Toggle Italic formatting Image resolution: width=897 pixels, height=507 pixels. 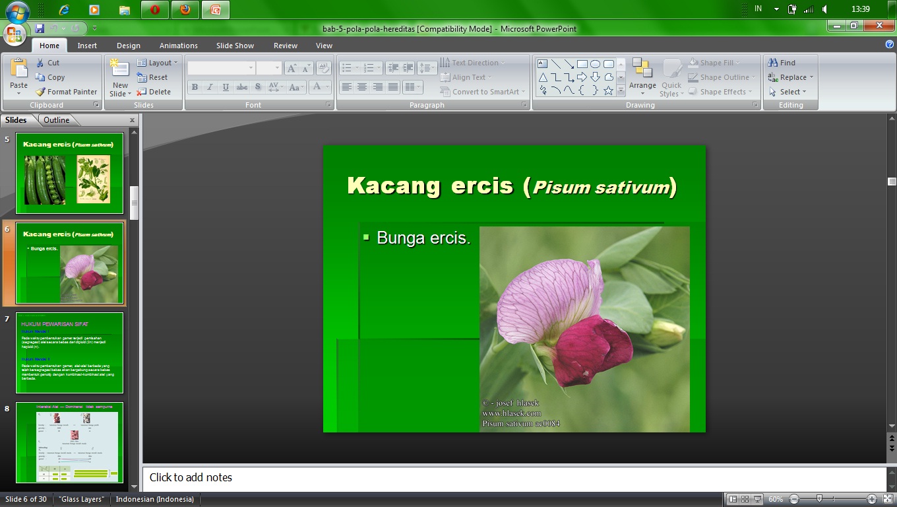click(x=210, y=86)
